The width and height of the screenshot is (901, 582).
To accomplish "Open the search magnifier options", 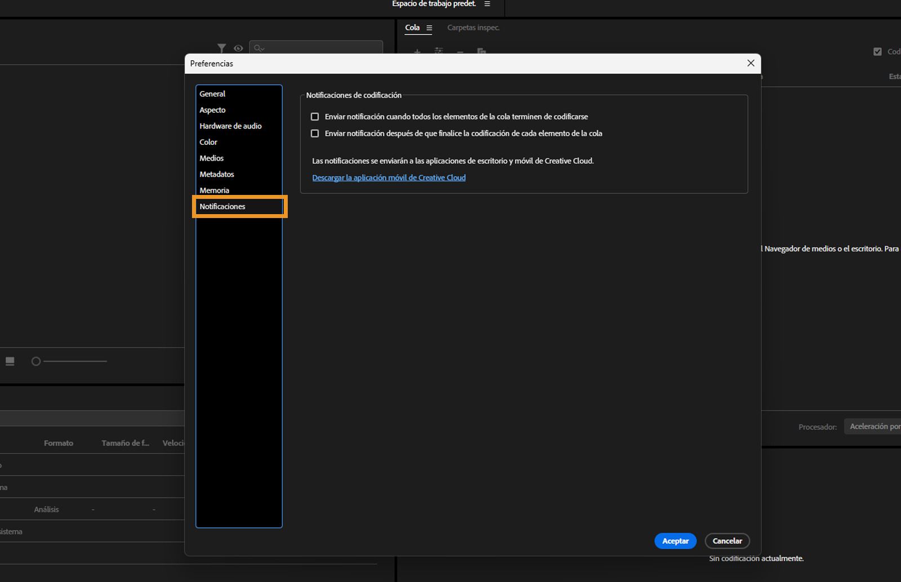I will 258,48.
